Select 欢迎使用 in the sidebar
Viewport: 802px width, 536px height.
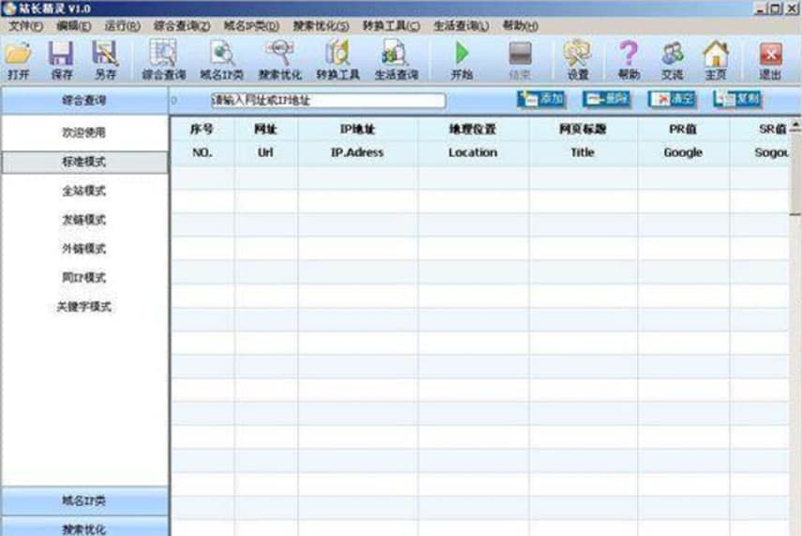84,133
